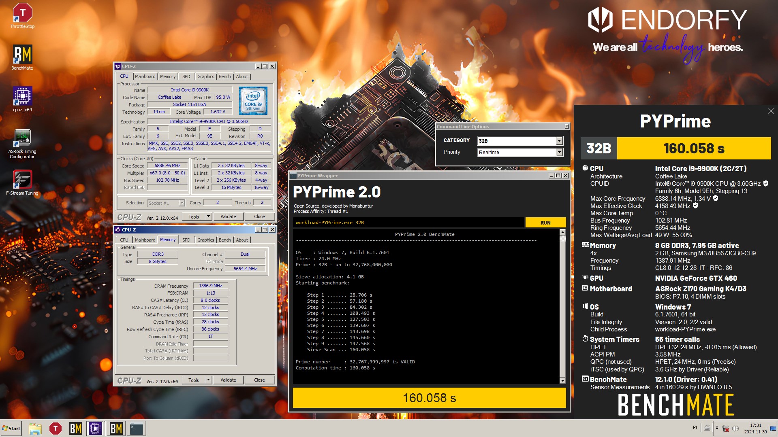Click Intel Core i9-9900K heading in BenchMate
Viewport: 778px width, 437px height.
[701, 168]
